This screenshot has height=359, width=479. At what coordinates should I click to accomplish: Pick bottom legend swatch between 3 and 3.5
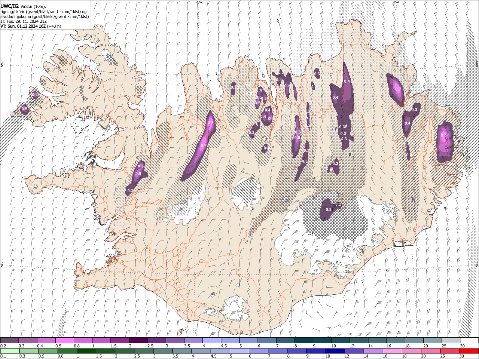(x=163, y=351)
